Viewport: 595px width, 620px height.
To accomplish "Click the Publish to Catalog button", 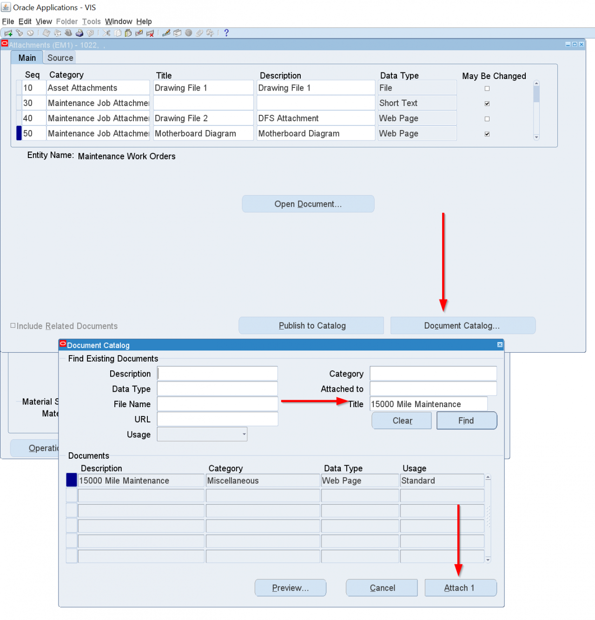I will click(x=311, y=325).
